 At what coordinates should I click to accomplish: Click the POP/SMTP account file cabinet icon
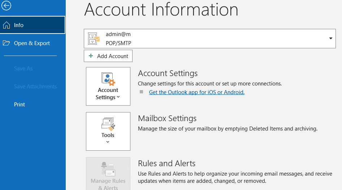(x=94, y=39)
